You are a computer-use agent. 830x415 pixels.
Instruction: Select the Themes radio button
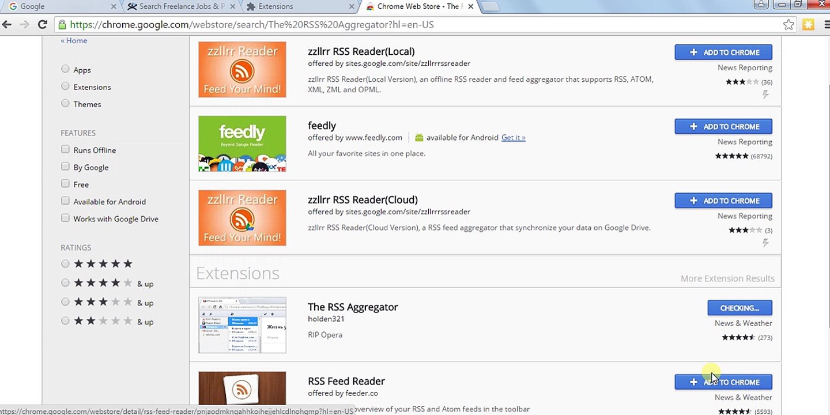click(65, 104)
